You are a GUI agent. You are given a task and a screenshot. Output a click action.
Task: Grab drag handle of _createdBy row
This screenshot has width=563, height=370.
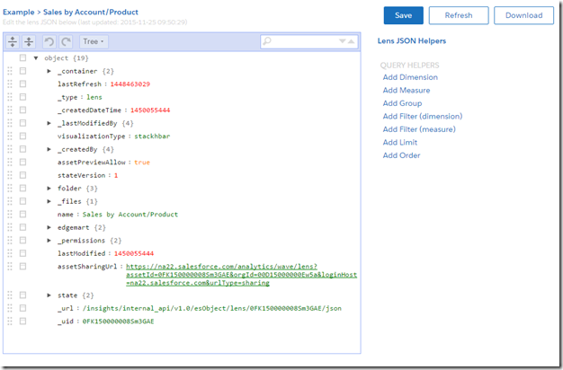[x=10, y=149]
